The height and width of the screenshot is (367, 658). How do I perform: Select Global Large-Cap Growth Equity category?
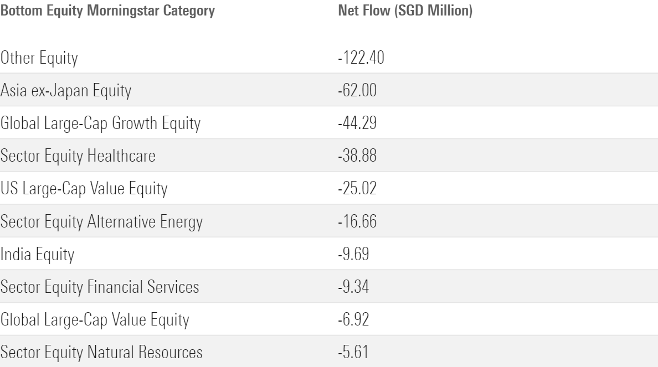pos(100,123)
